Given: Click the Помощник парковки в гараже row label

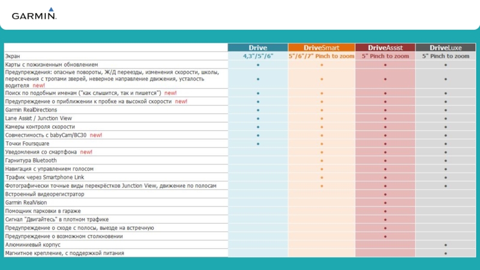Looking at the screenshot, I should pos(43,211).
